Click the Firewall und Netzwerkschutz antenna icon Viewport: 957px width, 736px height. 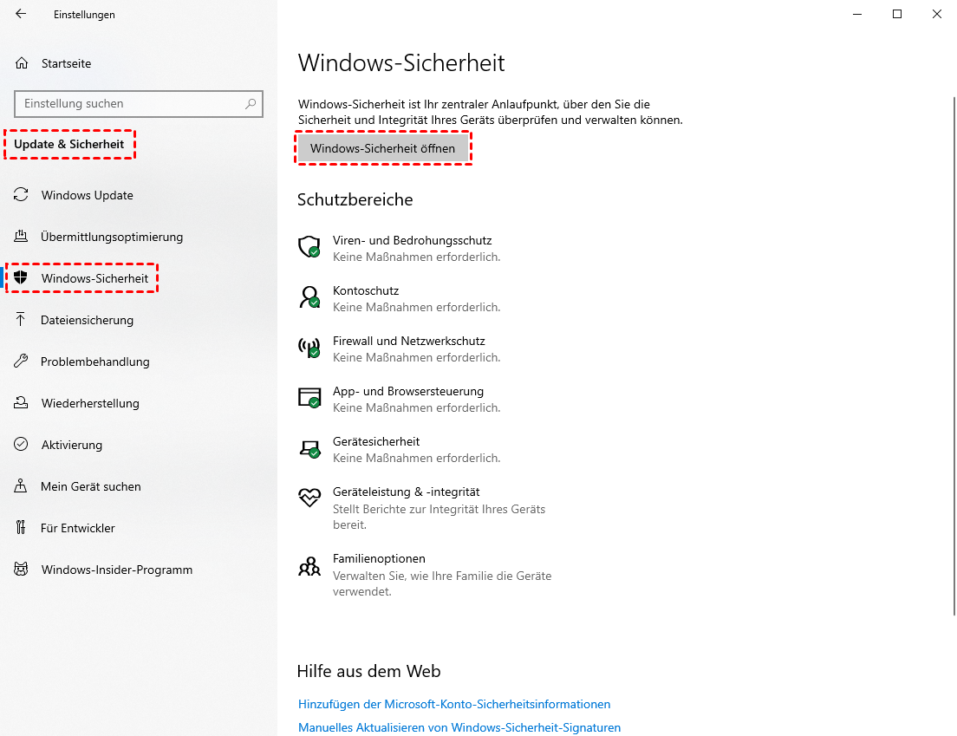[309, 348]
